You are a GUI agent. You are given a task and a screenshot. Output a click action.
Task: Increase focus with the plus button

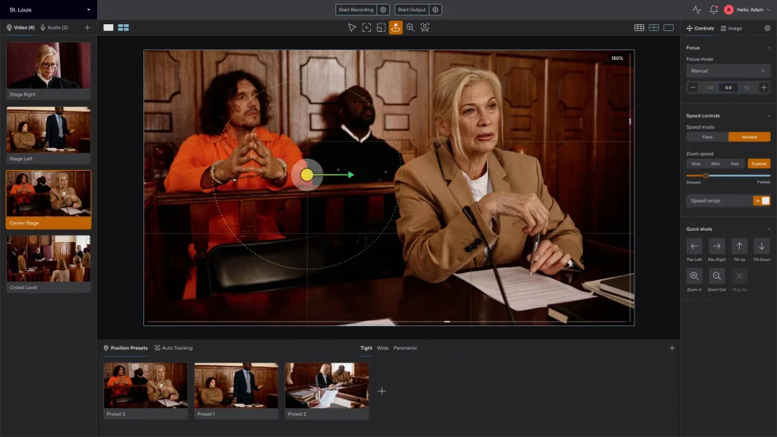763,88
